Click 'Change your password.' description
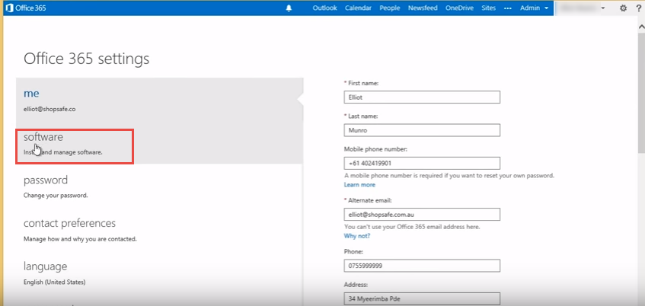Image resolution: width=645 pixels, height=306 pixels. tap(56, 196)
